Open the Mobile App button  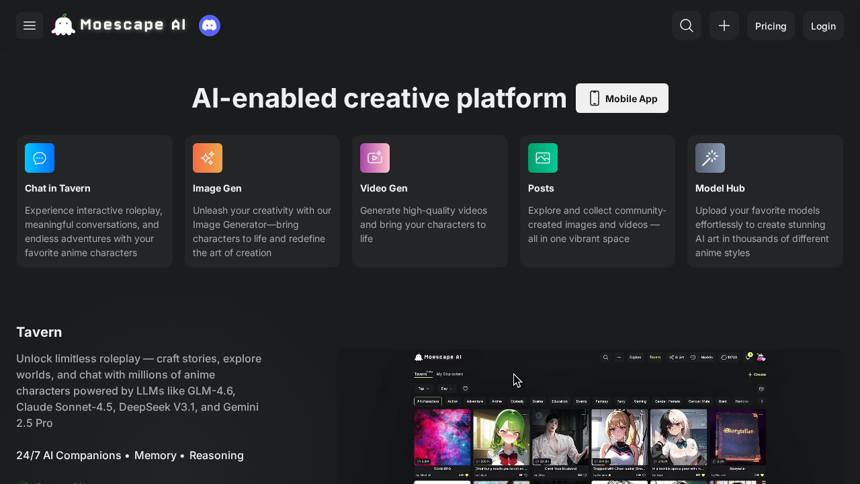622,98
